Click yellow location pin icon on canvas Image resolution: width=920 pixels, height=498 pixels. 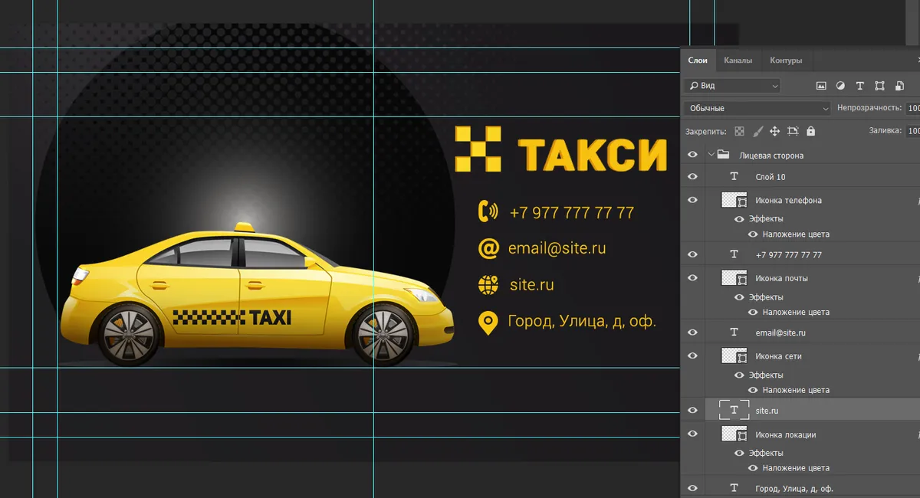pyautogui.click(x=488, y=323)
